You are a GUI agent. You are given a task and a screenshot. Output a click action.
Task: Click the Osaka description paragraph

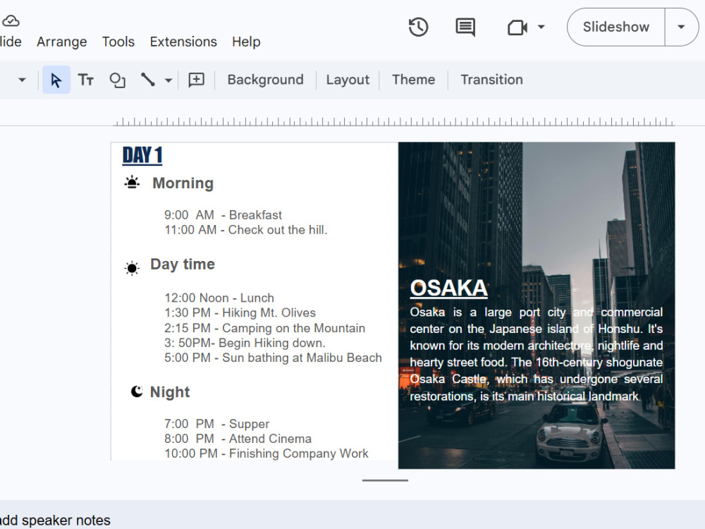pyautogui.click(x=536, y=354)
